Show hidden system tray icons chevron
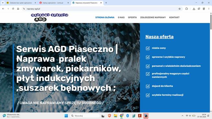The height and width of the screenshot is (119, 212). pyautogui.click(x=183, y=116)
